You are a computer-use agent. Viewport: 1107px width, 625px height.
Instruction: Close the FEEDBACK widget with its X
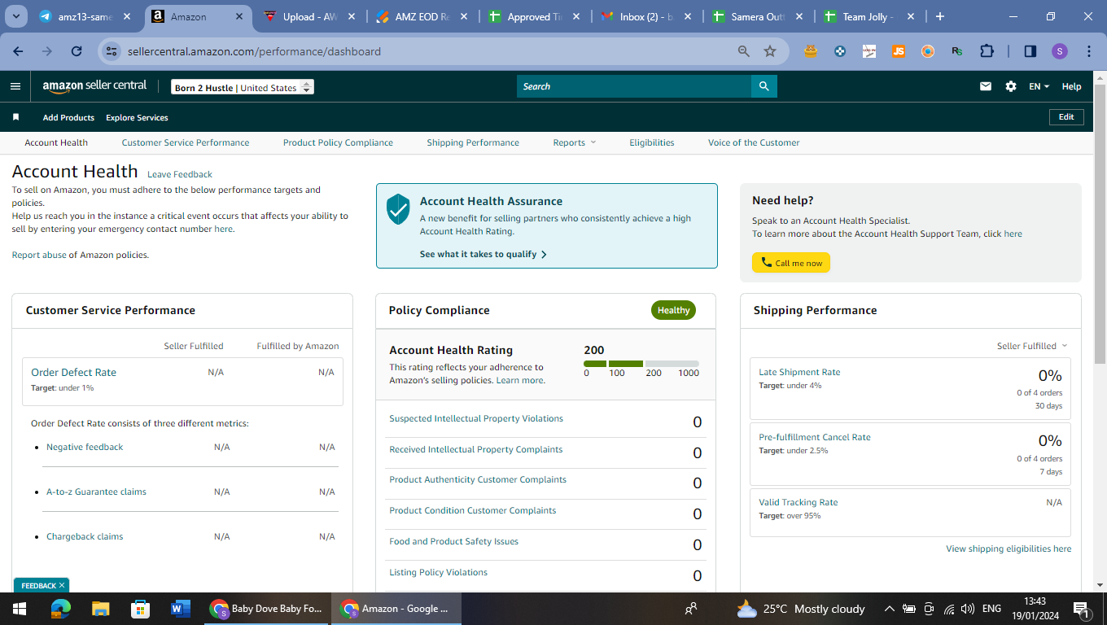coord(62,586)
